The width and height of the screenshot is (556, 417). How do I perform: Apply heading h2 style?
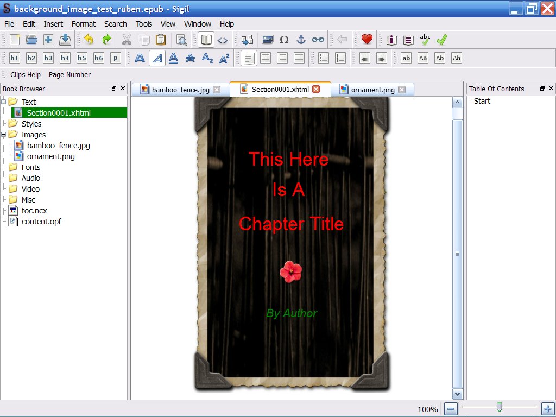(x=31, y=58)
